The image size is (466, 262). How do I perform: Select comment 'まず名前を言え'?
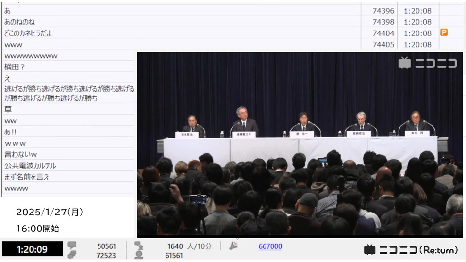point(27,177)
